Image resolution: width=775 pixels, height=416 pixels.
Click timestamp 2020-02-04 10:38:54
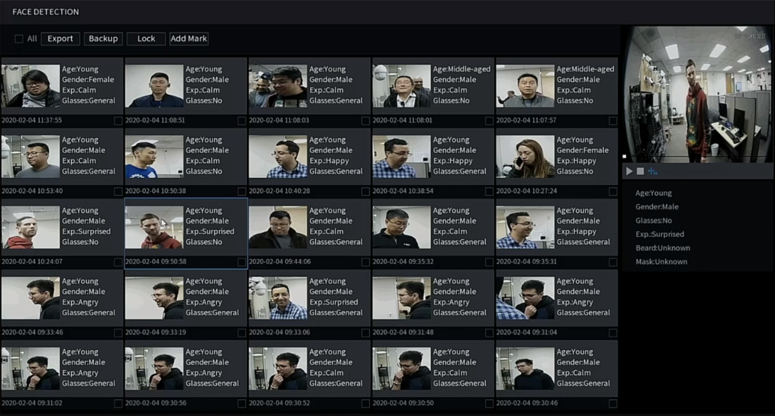403,192
